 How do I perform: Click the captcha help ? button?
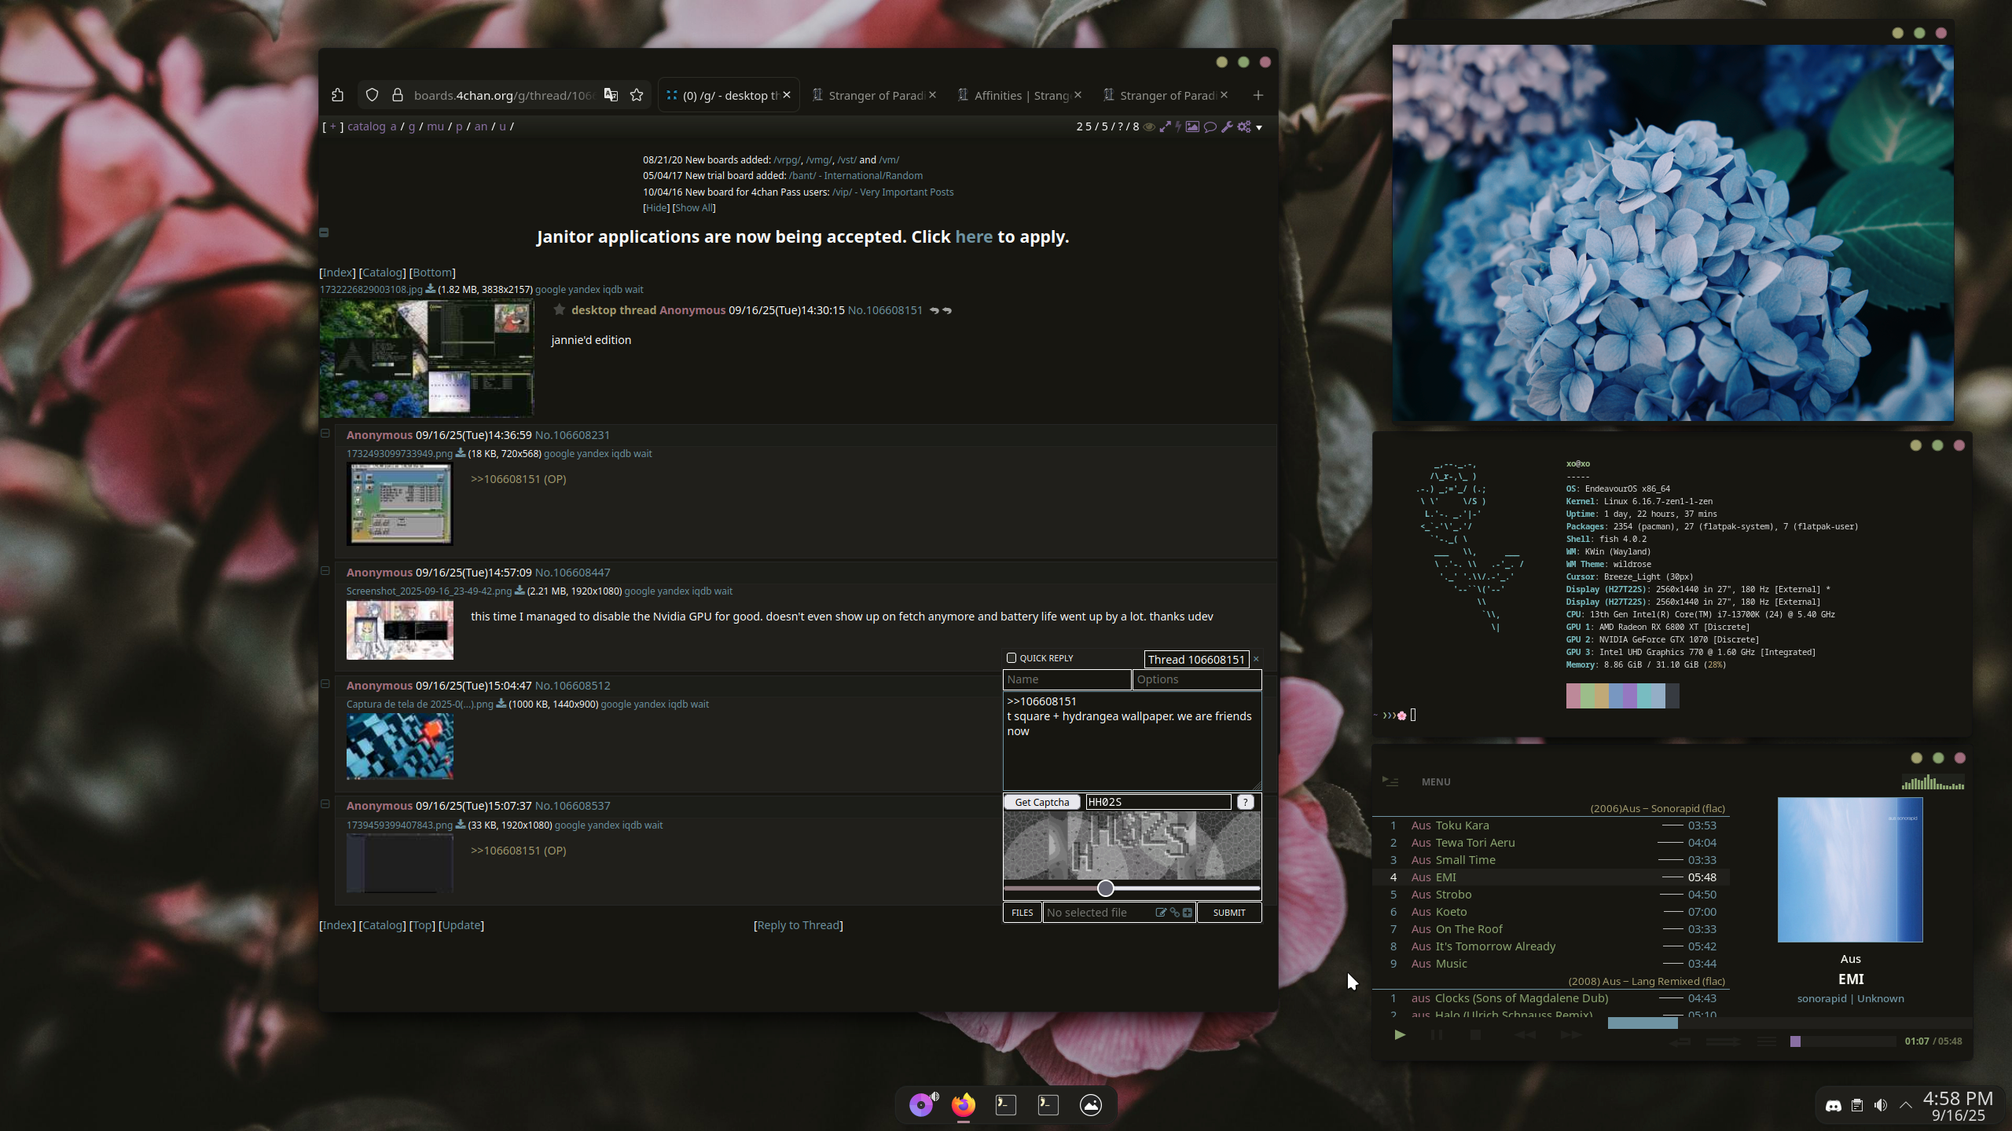click(1245, 802)
